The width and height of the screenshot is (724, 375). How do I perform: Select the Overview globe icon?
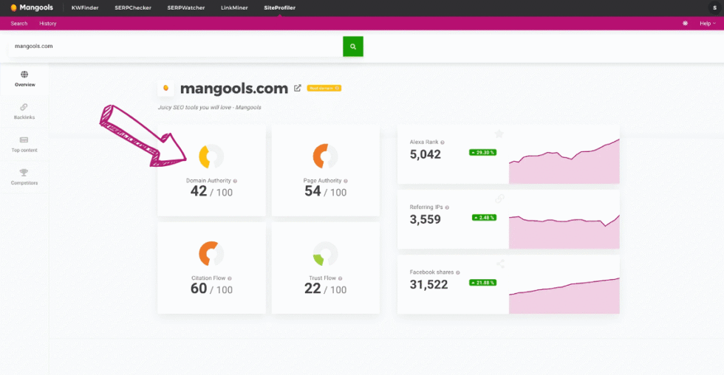(x=24, y=75)
